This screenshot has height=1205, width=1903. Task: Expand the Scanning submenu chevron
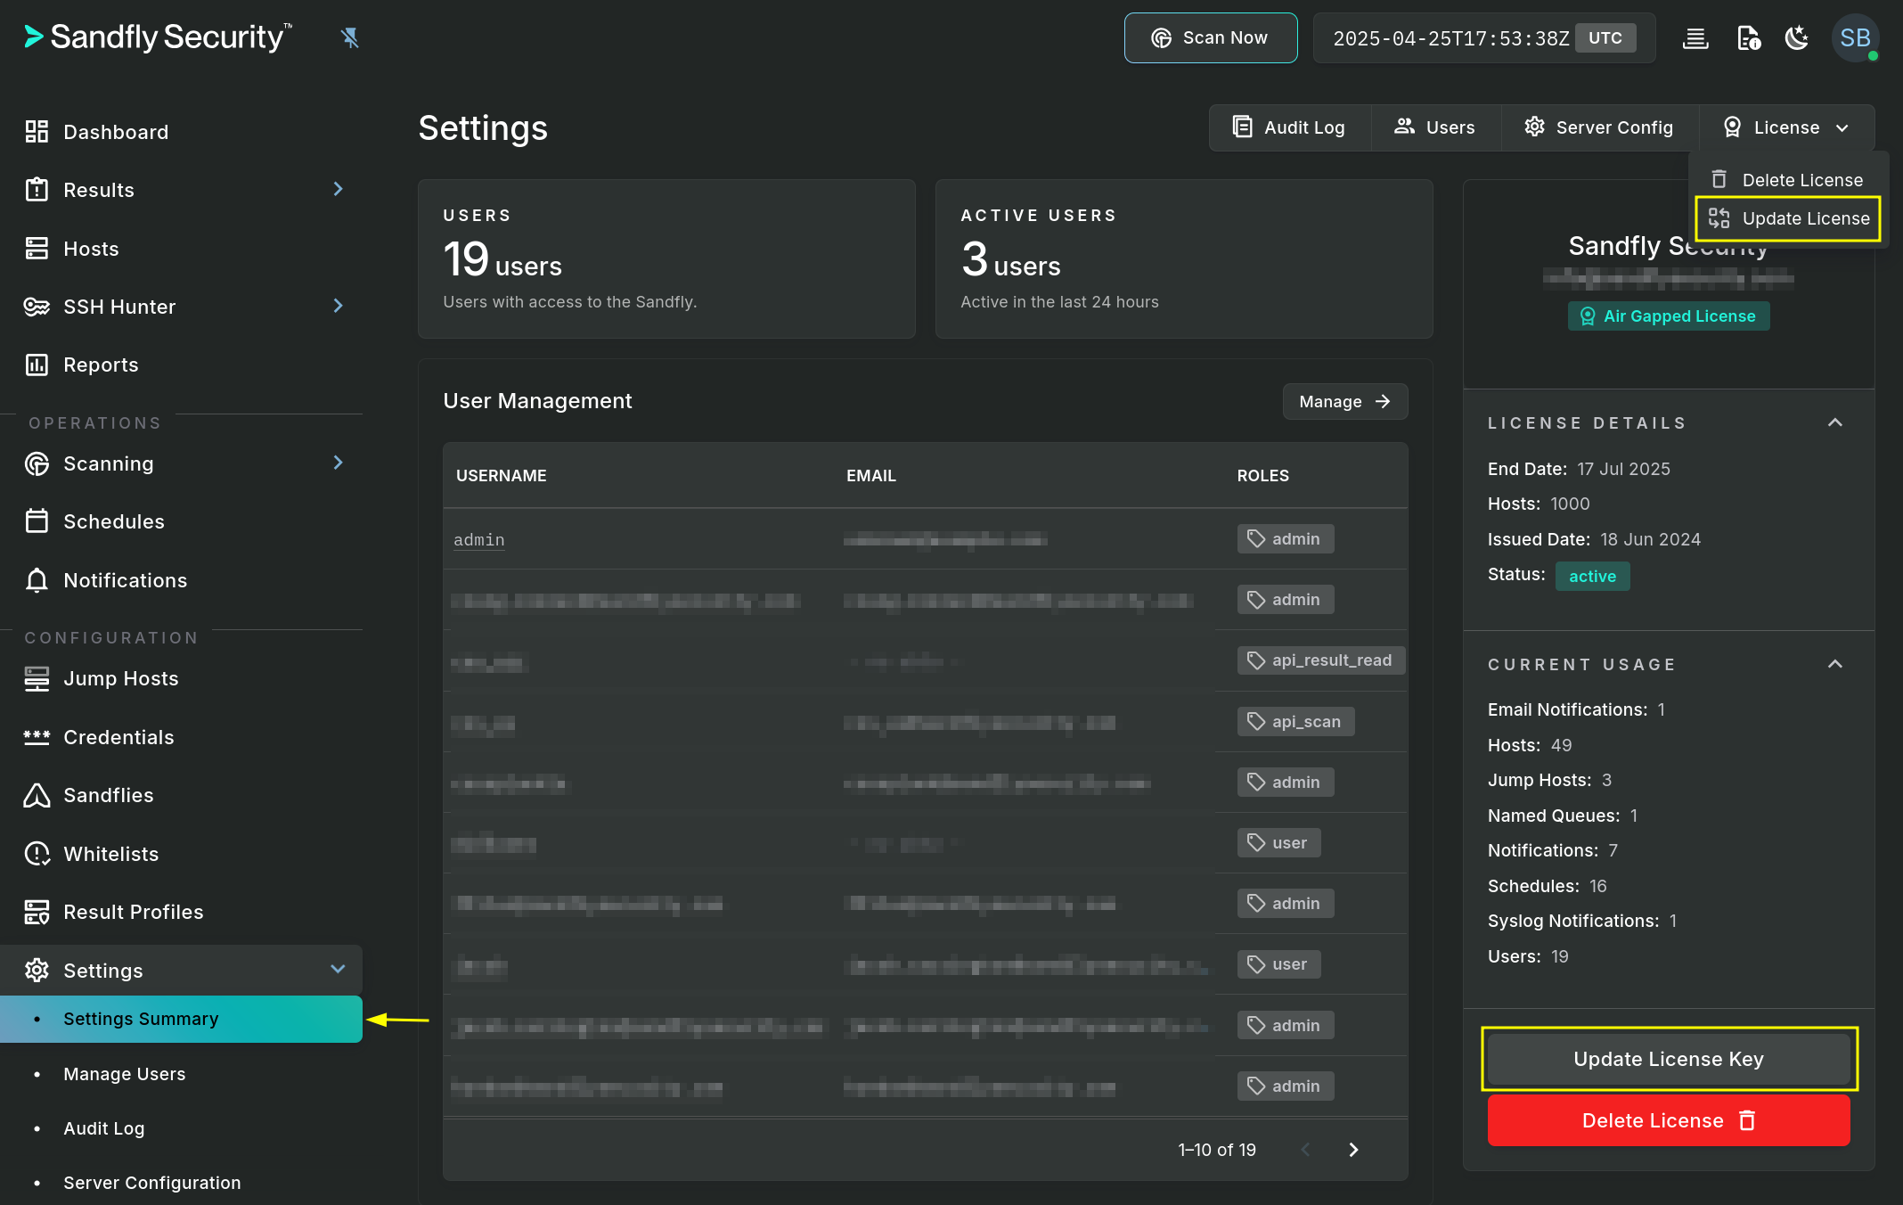338,463
